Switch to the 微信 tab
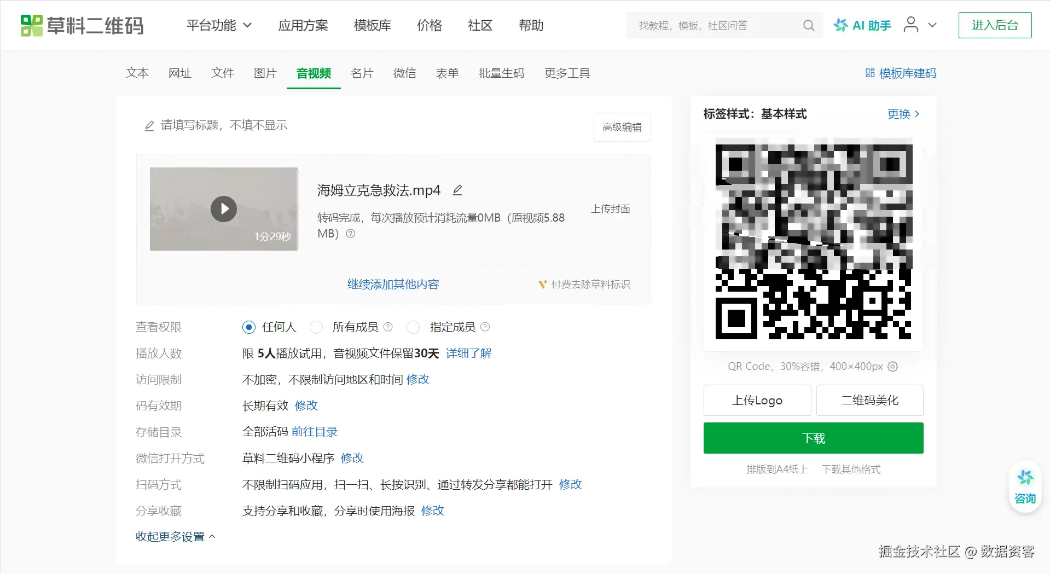This screenshot has width=1050, height=574. coord(405,73)
